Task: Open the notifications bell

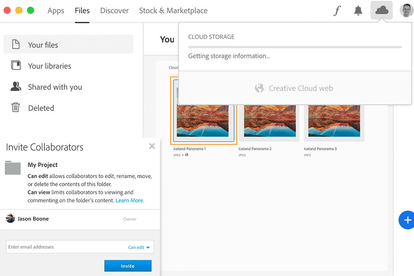Action: pos(358,11)
